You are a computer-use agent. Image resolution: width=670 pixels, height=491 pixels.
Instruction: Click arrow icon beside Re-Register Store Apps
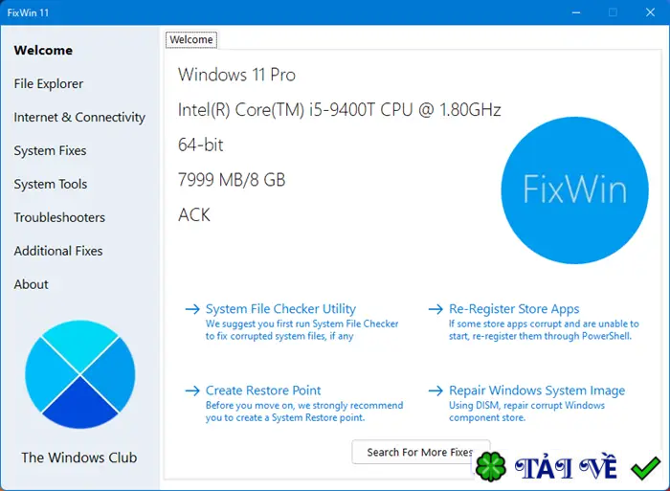pyautogui.click(x=435, y=309)
